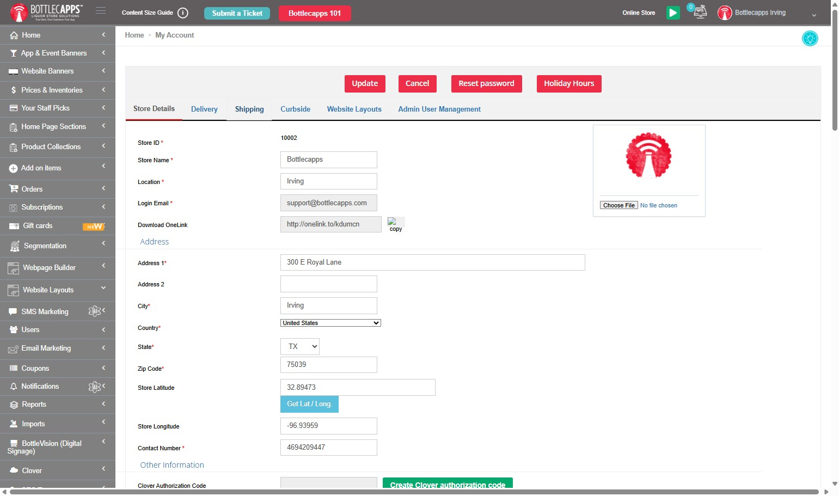
Task: Expand the Email Marketing sidebar chevron
Action: click(103, 347)
